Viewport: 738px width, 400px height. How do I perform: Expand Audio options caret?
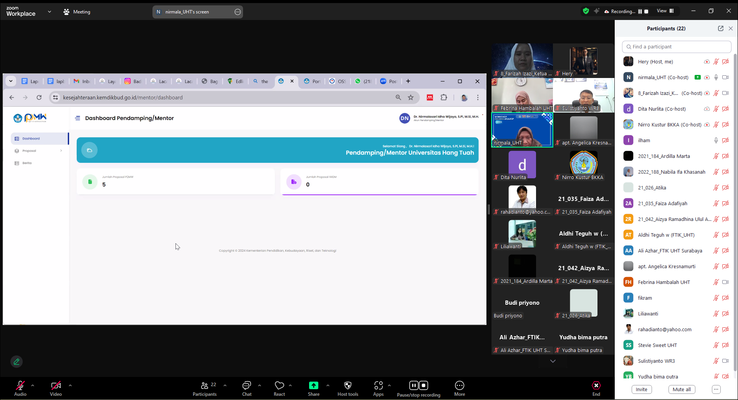pyautogui.click(x=33, y=385)
